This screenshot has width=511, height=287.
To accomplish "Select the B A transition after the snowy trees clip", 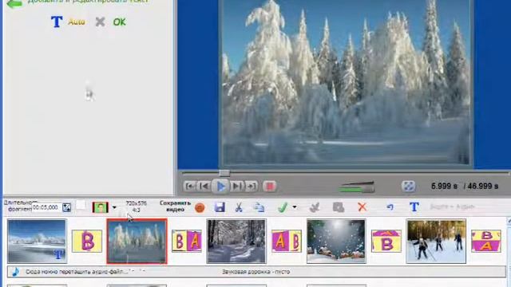I will (x=187, y=241).
